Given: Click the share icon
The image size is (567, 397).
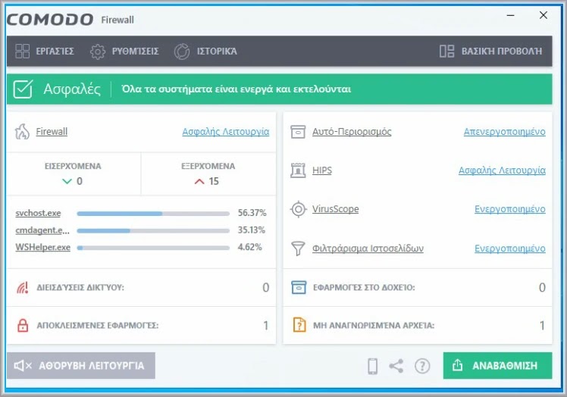Looking at the screenshot, I should pyautogui.click(x=396, y=366).
